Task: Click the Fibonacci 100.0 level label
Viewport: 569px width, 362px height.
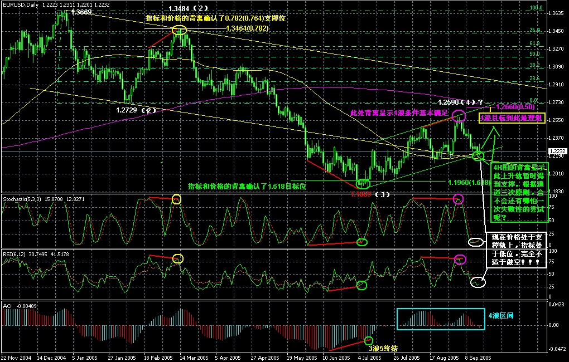Action: click(x=536, y=8)
